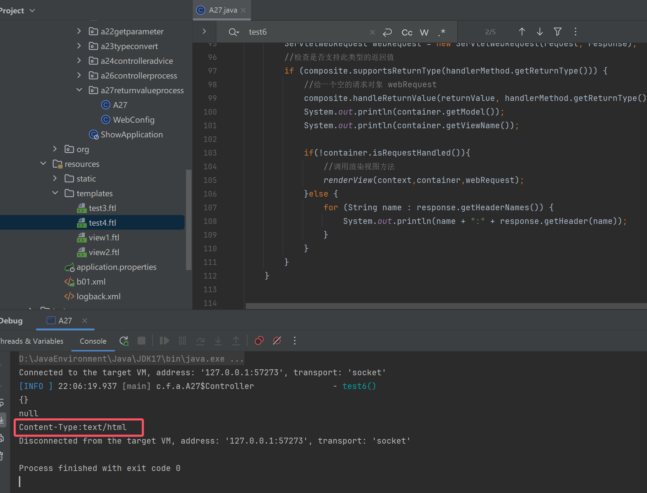The height and width of the screenshot is (493, 647).
Task: Click Resume Program button
Action: 164,341
